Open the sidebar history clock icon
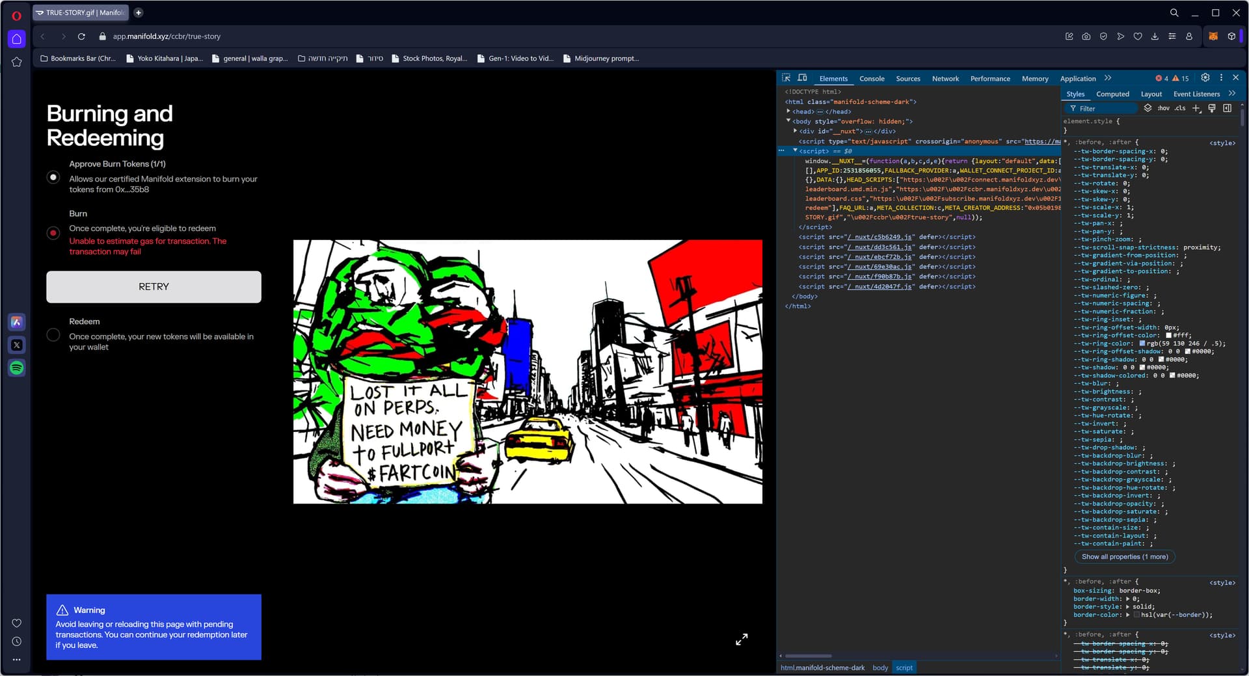Viewport: 1249px width, 676px height. [x=17, y=642]
